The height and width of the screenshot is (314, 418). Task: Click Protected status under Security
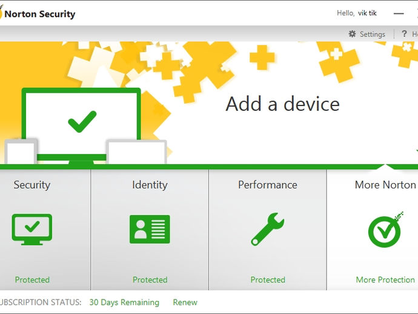pyautogui.click(x=32, y=279)
